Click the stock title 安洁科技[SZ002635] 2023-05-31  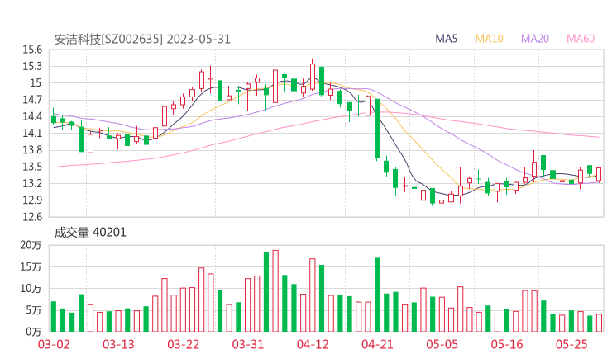click(142, 40)
